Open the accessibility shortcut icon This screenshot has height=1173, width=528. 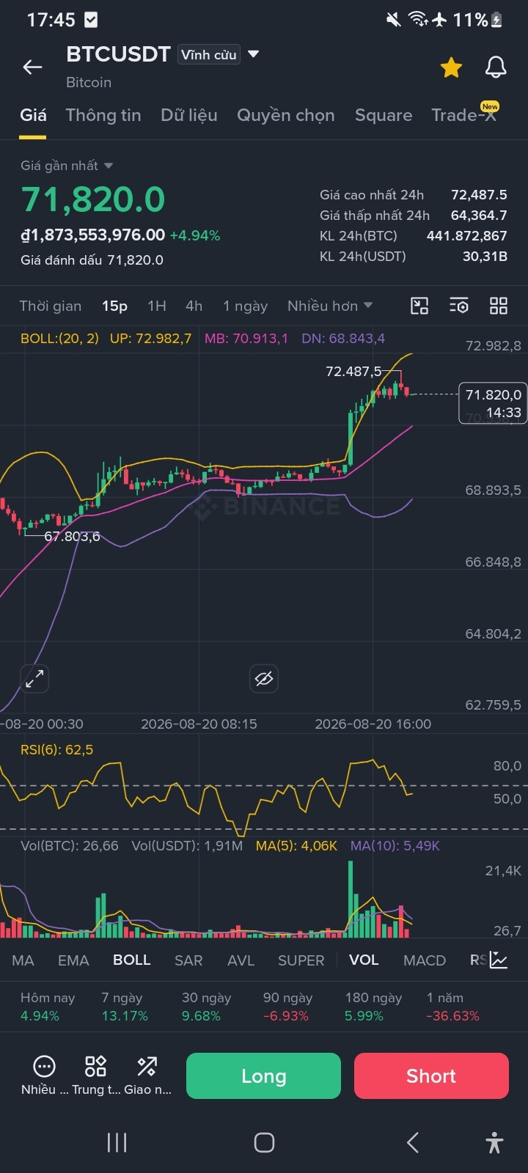pos(495,1142)
